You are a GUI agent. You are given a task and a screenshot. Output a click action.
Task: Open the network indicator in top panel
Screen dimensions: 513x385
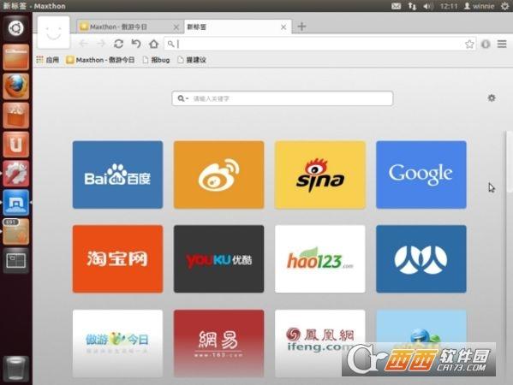pyautogui.click(x=412, y=6)
